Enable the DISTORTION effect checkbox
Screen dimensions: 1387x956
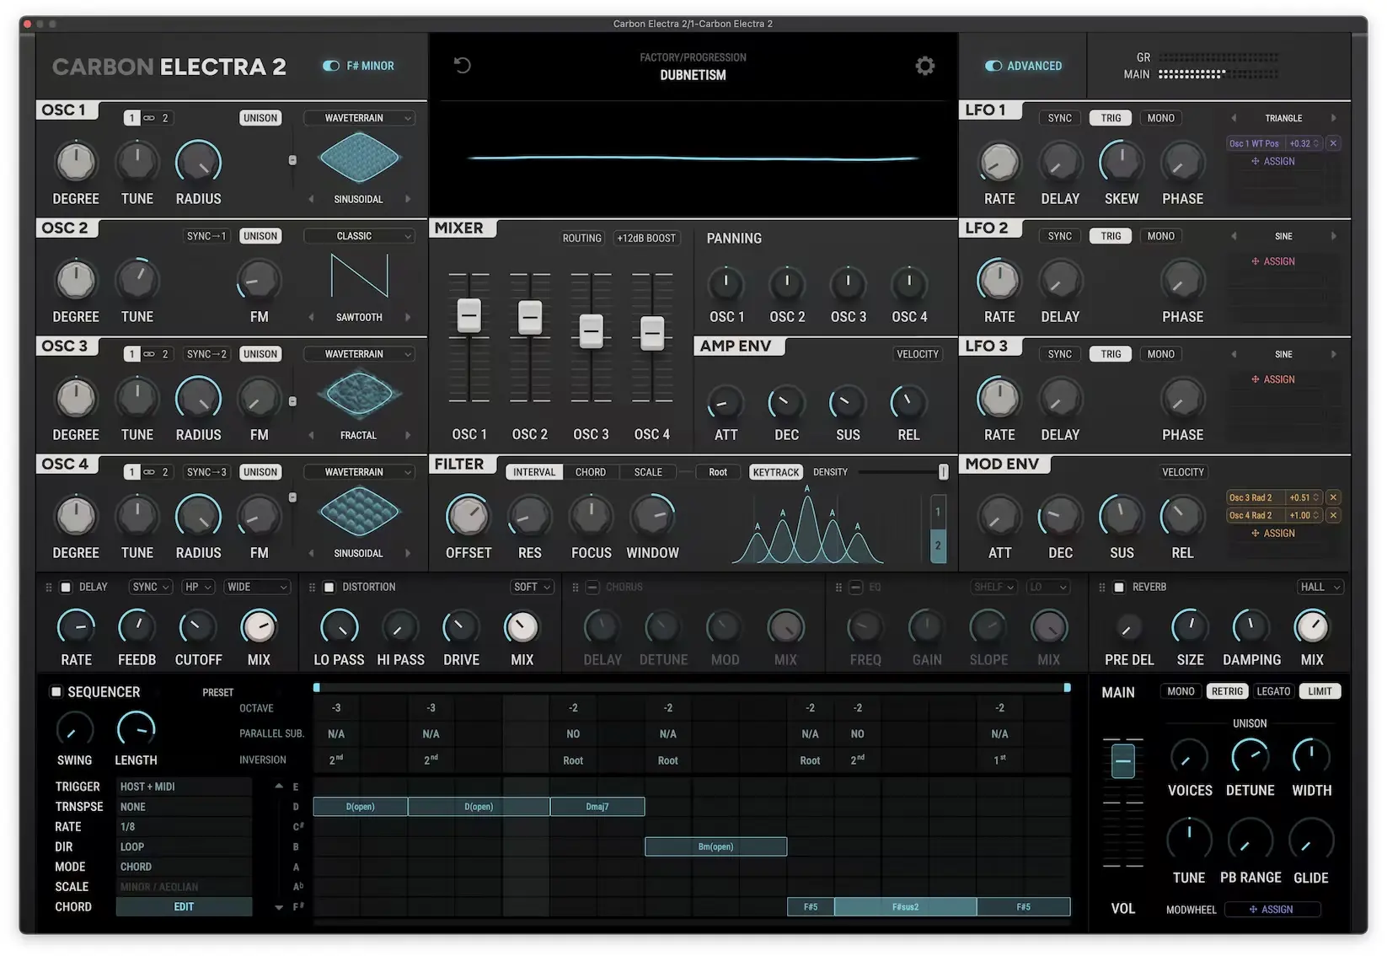[329, 587]
